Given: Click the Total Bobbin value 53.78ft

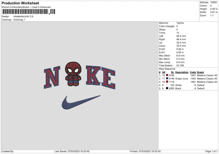Looking at the screenshot, I should [x=180, y=65].
